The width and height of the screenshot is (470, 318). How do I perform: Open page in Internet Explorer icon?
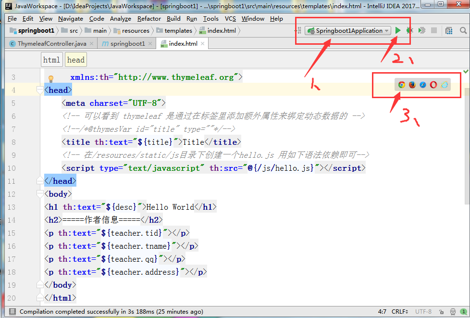(x=444, y=85)
